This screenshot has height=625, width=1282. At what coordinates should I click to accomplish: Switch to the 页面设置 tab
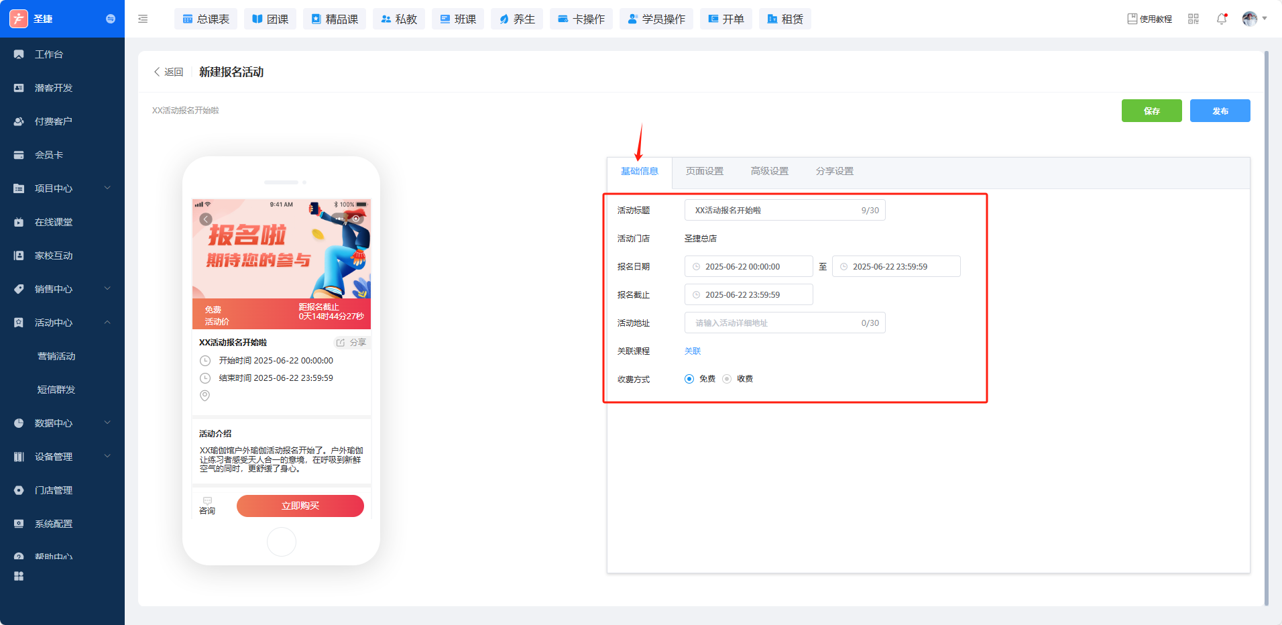[704, 171]
